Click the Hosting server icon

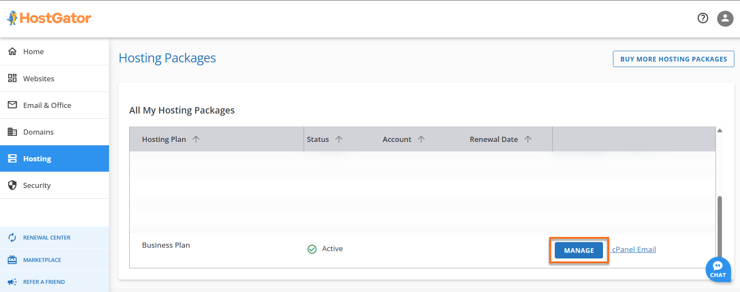[x=12, y=158]
